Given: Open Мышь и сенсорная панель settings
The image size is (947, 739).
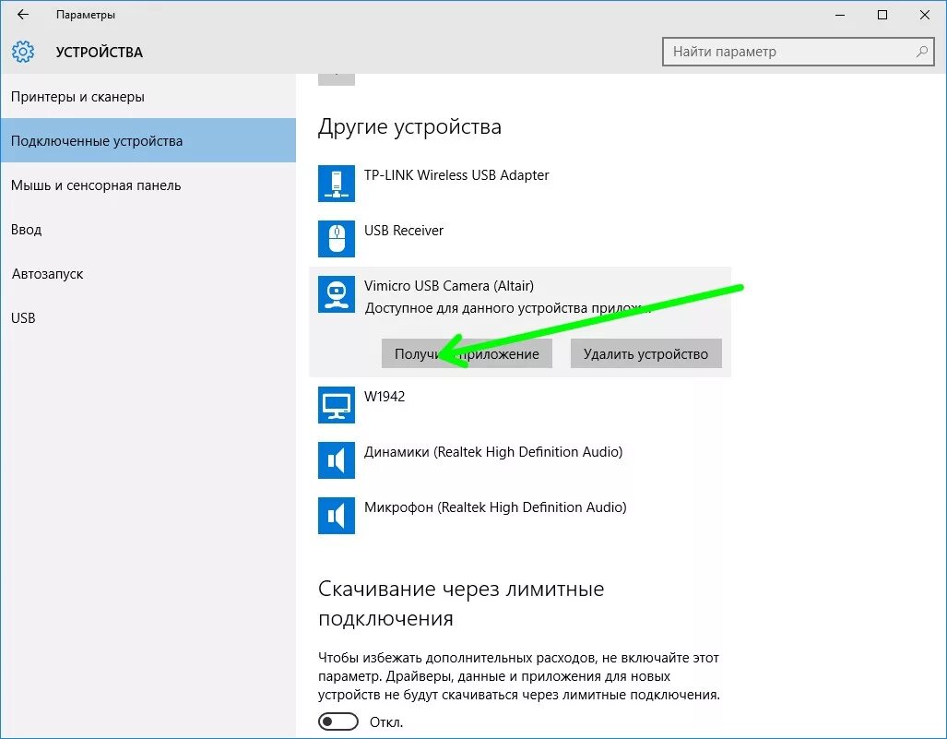Looking at the screenshot, I should [148, 185].
